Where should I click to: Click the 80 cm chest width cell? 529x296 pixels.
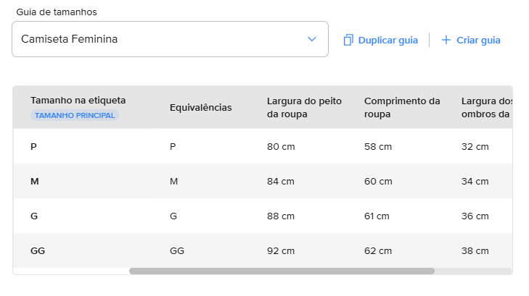(281, 147)
